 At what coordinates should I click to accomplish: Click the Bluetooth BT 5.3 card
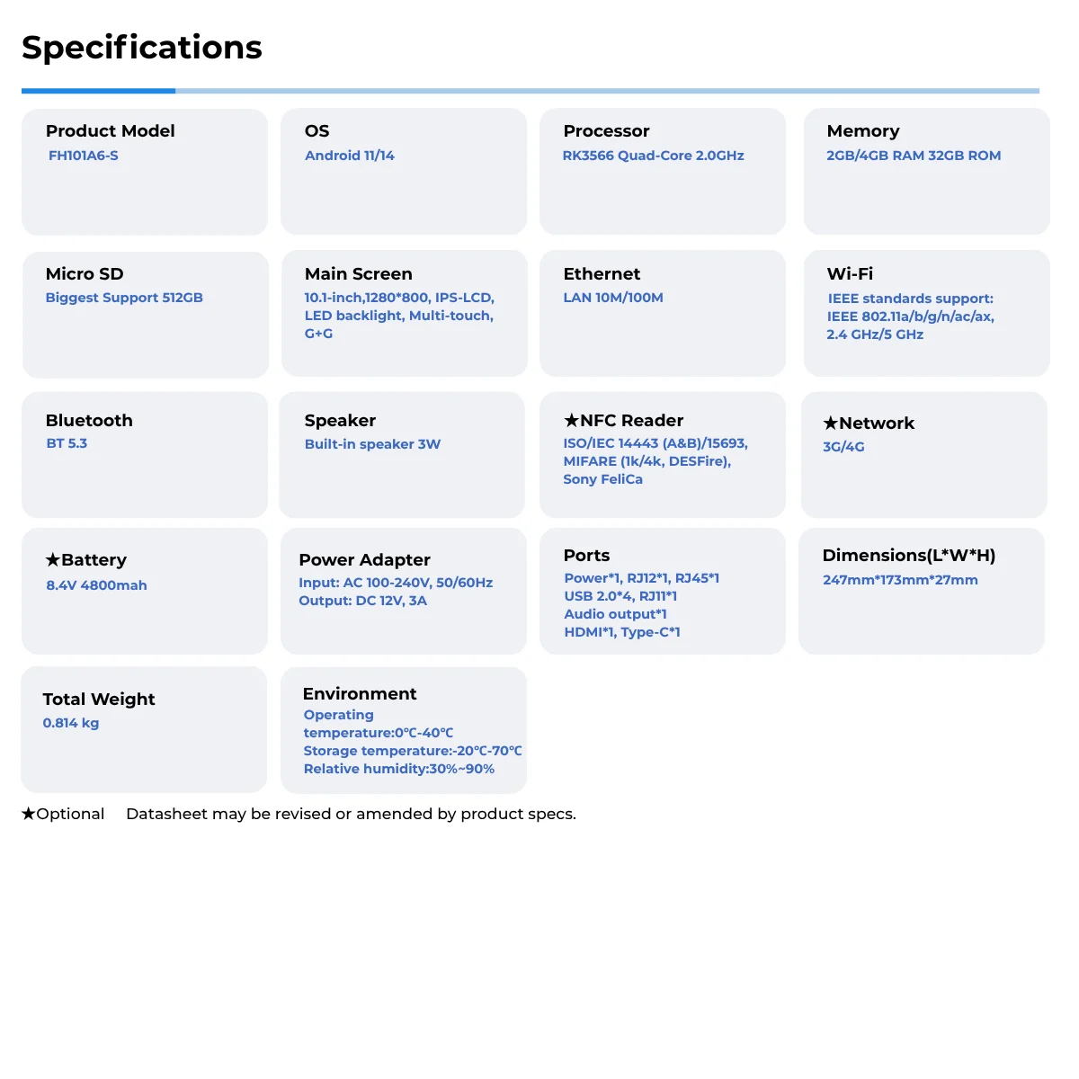point(145,455)
